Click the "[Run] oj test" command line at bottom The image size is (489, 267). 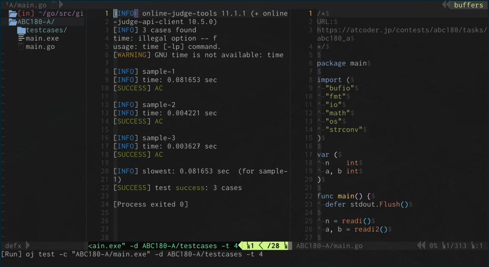click(132, 254)
